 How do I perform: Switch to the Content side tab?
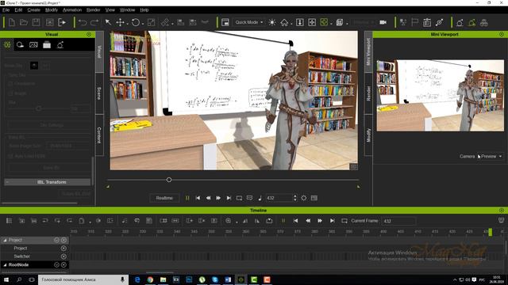tap(99, 135)
